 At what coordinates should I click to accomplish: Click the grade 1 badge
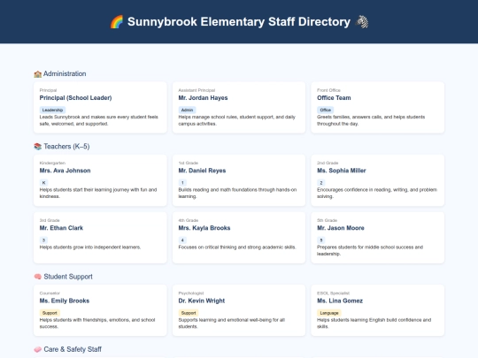182,183
